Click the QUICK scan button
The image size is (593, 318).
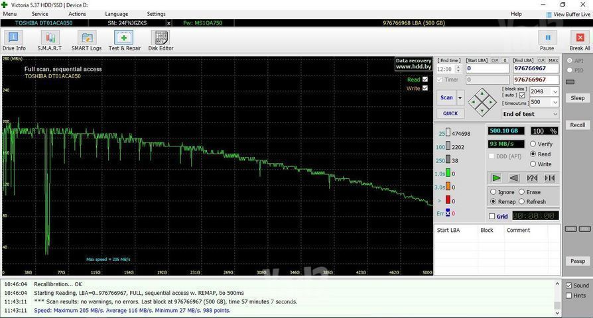click(x=450, y=113)
